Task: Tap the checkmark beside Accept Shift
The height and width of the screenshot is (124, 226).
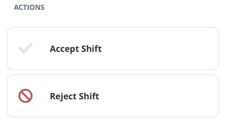Action: (25, 48)
